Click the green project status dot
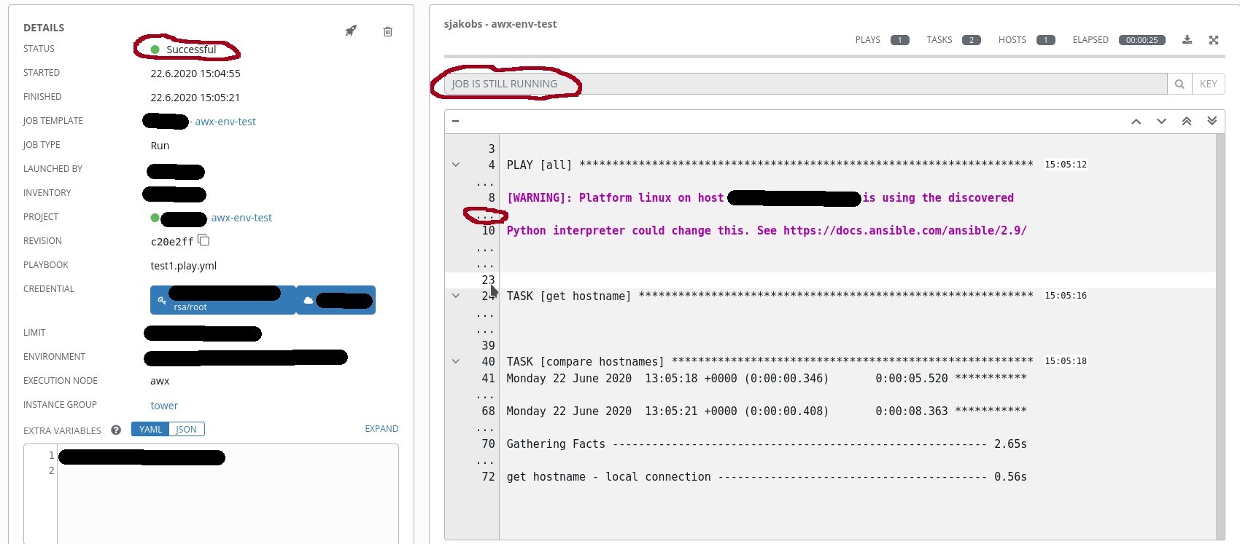The width and height of the screenshot is (1240, 544). click(x=155, y=218)
